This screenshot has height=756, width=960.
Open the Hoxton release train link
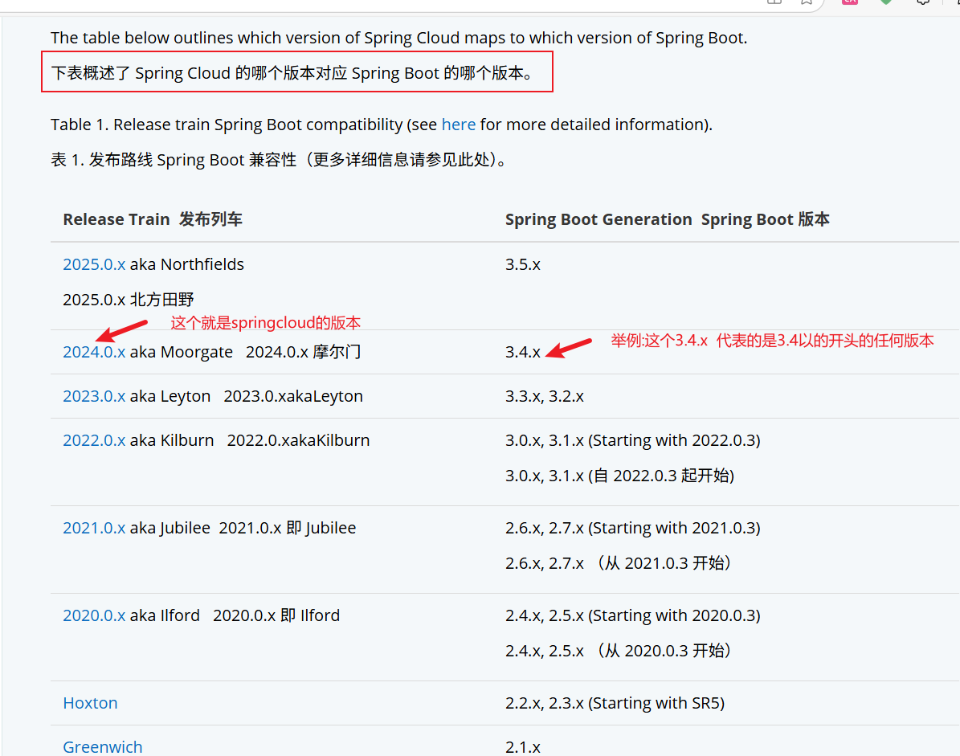[90, 702]
